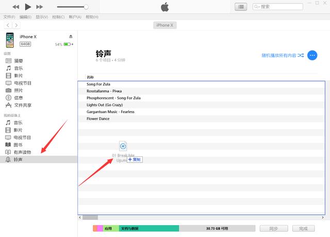This screenshot has height=237, width=330.
Task: Click the scroll left arrow
Action: 80,217
